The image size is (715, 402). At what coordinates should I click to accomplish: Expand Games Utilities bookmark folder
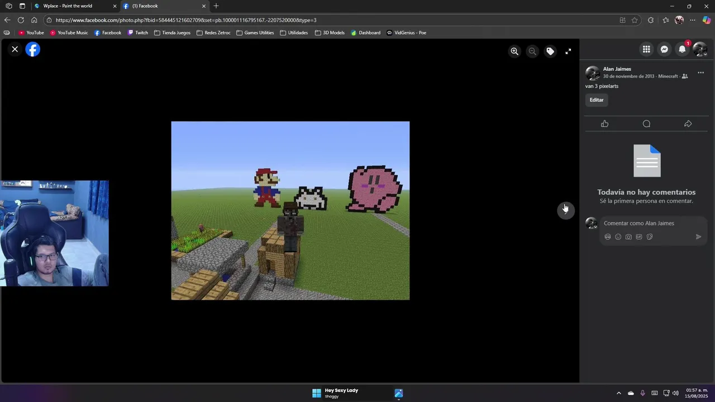255,33
